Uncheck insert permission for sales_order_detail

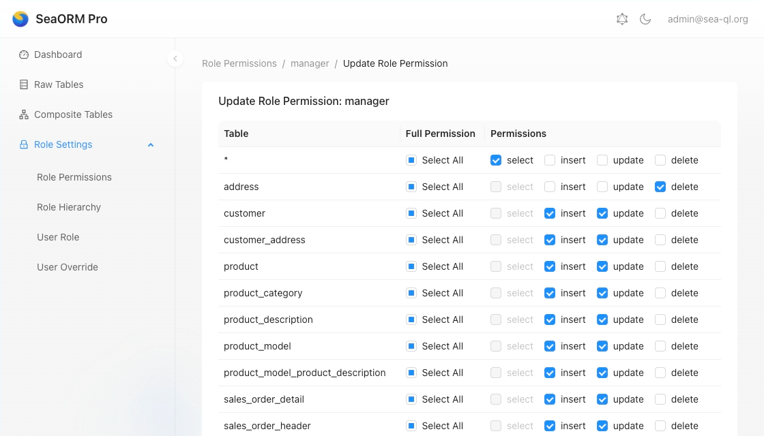tap(550, 399)
